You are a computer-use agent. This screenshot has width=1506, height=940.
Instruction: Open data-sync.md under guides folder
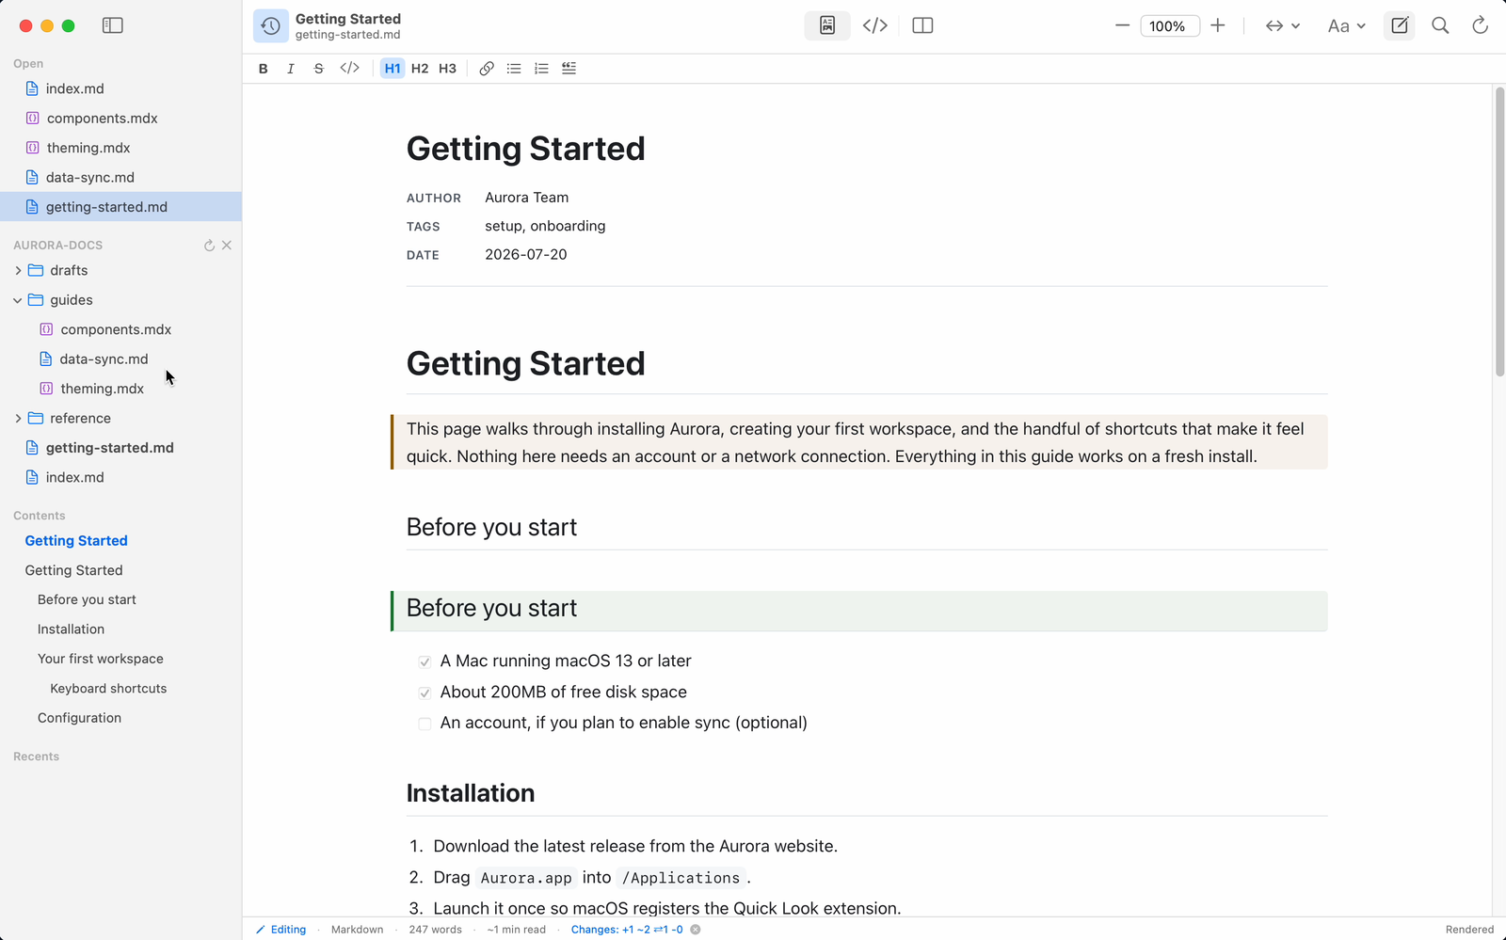tap(120, 358)
